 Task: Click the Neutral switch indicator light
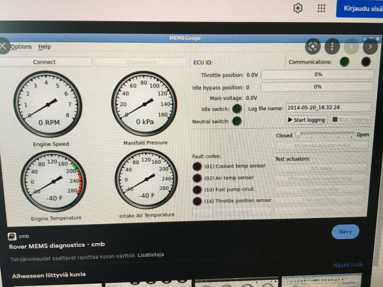pyautogui.click(x=237, y=121)
